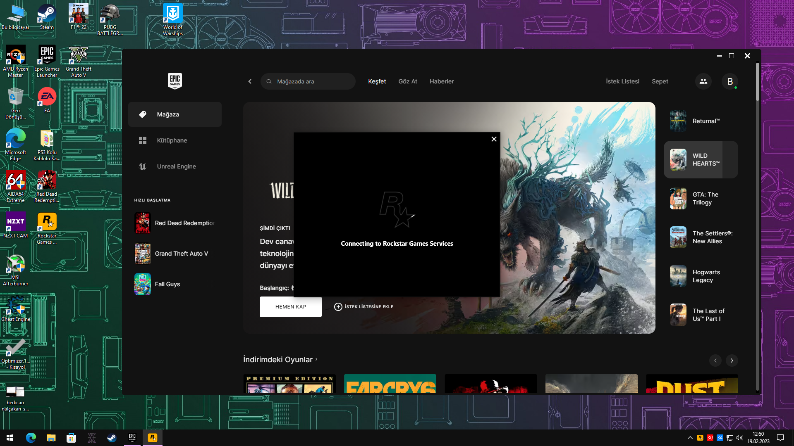This screenshot has height=446, width=794.
Task: Click the Epic Games logo in sidebar
Action: pyautogui.click(x=175, y=81)
